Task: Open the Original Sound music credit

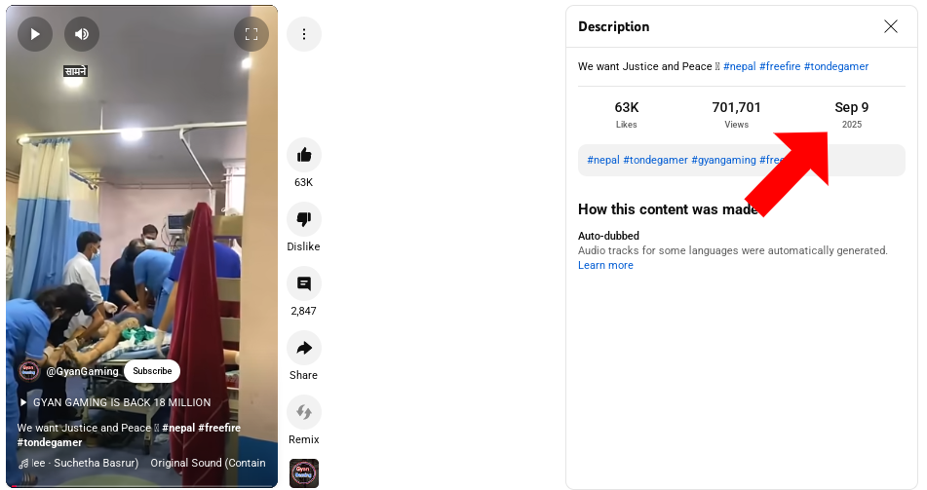Action: pyautogui.click(x=208, y=463)
